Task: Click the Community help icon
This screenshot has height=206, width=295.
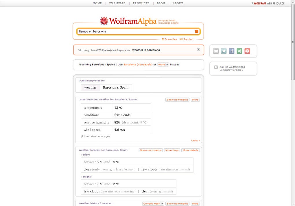Action: (x=216, y=67)
